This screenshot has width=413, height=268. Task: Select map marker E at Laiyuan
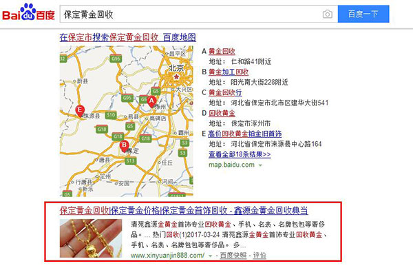[x=80, y=110]
